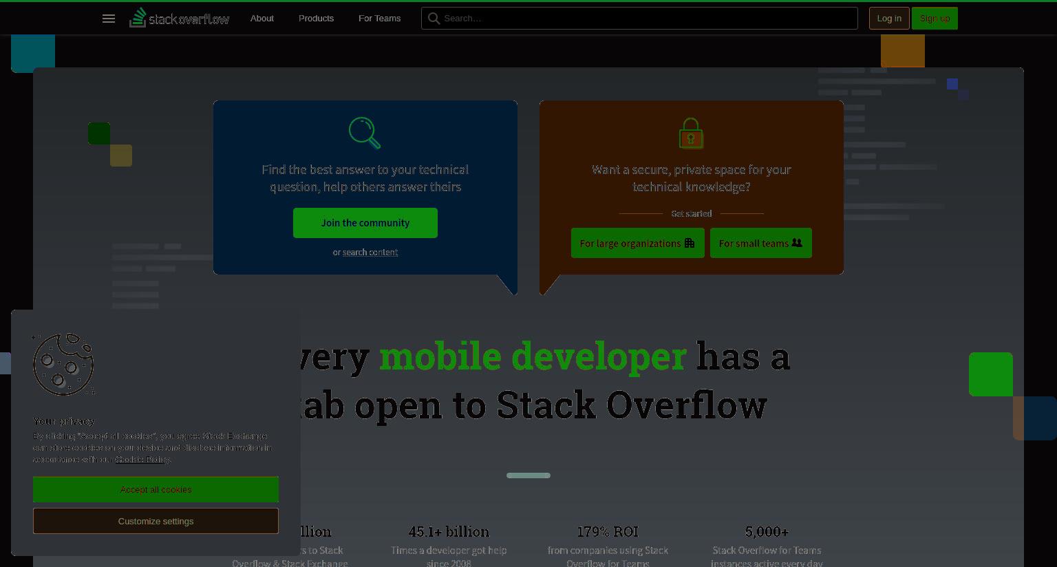Open the For Teams menu item

click(x=379, y=19)
